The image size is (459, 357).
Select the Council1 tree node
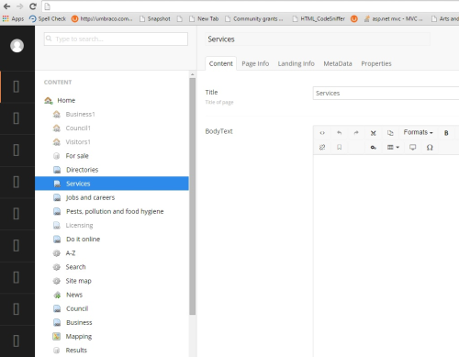coord(78,128)
